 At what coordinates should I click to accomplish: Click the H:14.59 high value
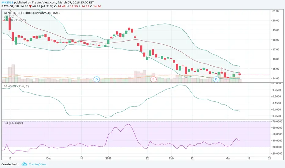(72, 6)
